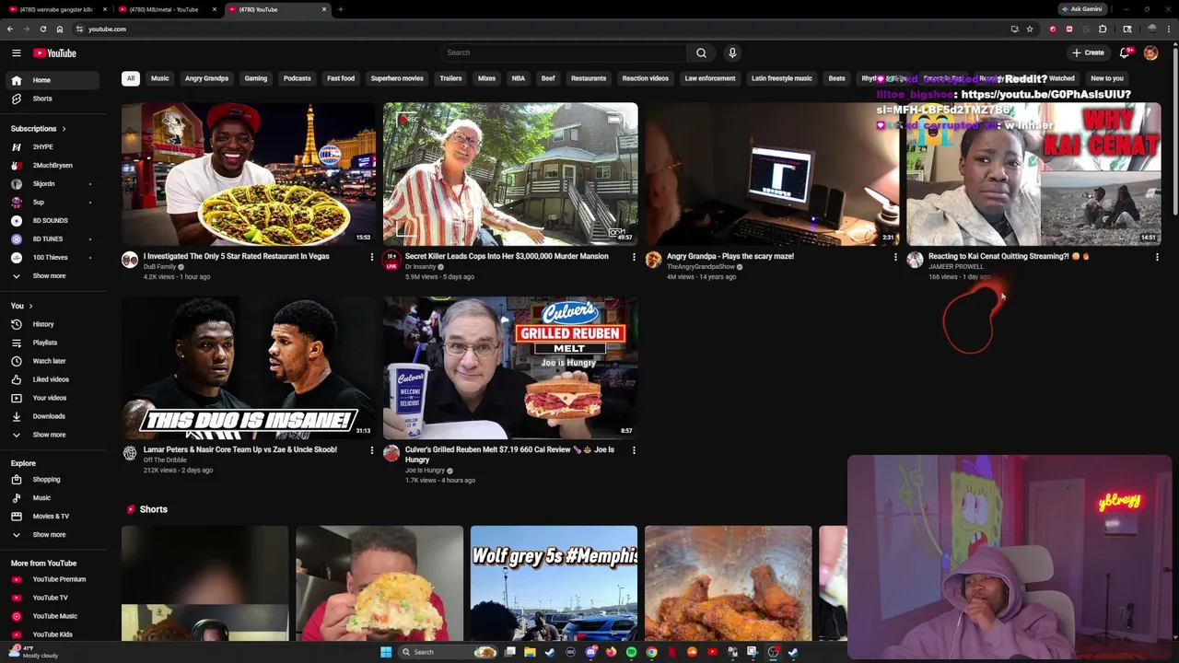Open more options for Culver's Reuben video
This screenshot has width=1179, height=663.
[x=634, y=450]
